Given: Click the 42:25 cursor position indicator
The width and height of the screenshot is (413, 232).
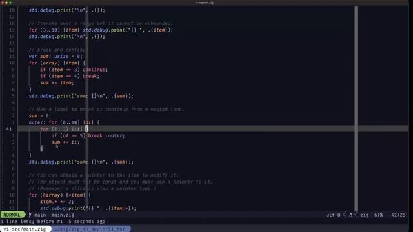Looking at the screenshot, I should pyautogui.click(x=398, y=215).
